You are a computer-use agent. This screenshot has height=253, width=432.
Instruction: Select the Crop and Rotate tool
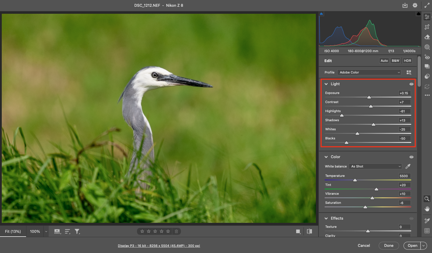point(427,27)
